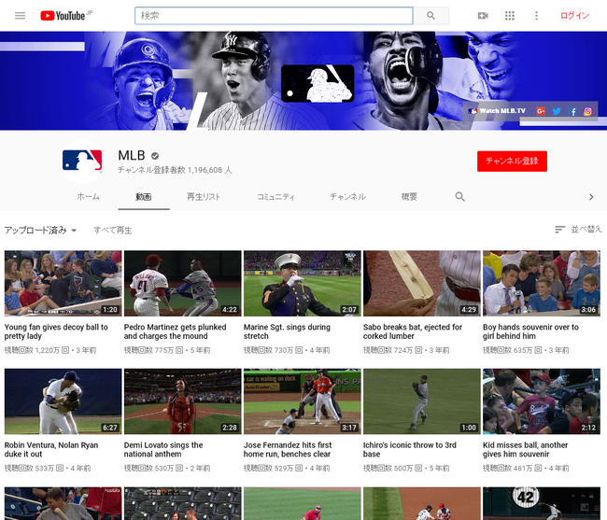The image size is (607, 520).
Task: Open Jose Fernandez first home run thumbnail
Action: pyautogui.click(x=303, y=401)
